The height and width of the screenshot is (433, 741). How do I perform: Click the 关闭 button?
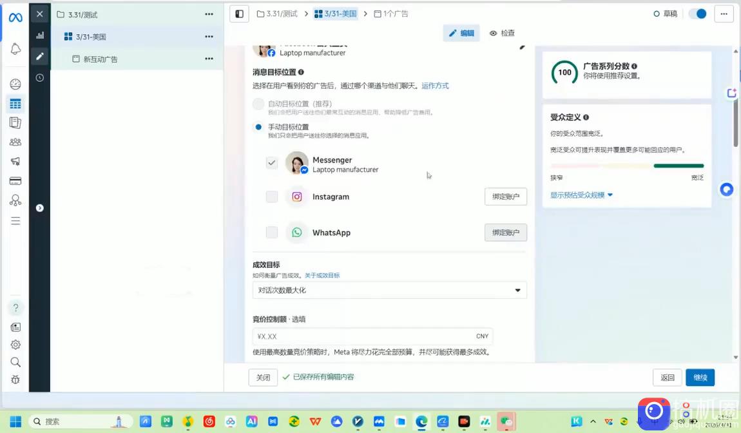pos(263,377)
